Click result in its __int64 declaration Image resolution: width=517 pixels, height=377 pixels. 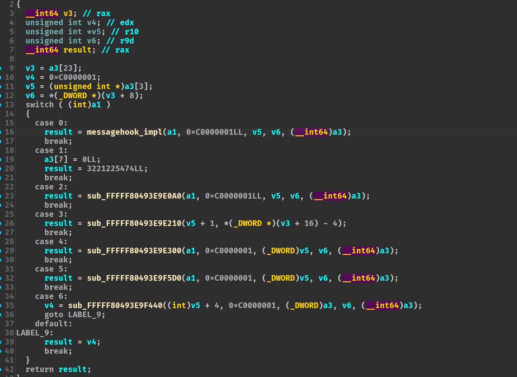(78, 50)
